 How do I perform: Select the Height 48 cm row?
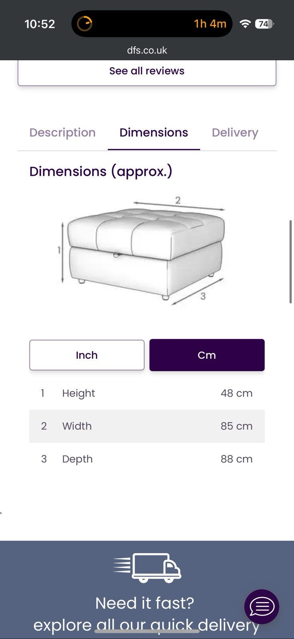147,393
